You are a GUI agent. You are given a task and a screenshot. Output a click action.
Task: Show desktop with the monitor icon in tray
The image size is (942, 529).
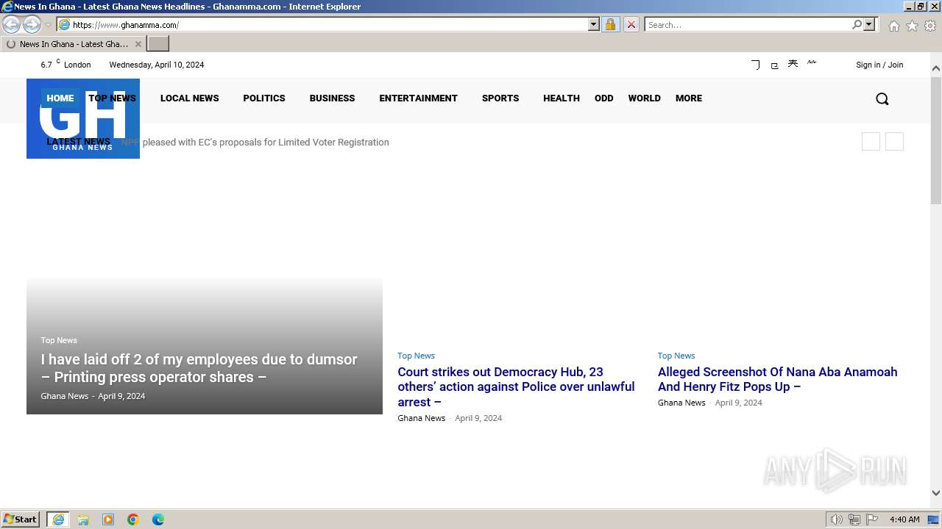coord(933,519)
